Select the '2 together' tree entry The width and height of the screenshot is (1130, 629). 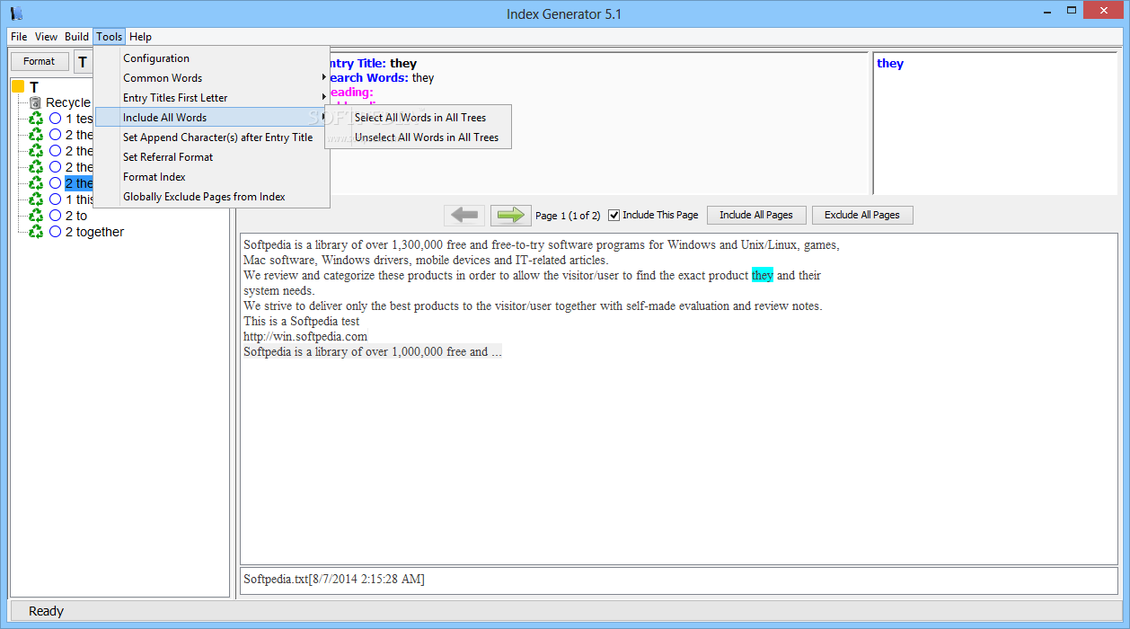(x=94, y=232)
